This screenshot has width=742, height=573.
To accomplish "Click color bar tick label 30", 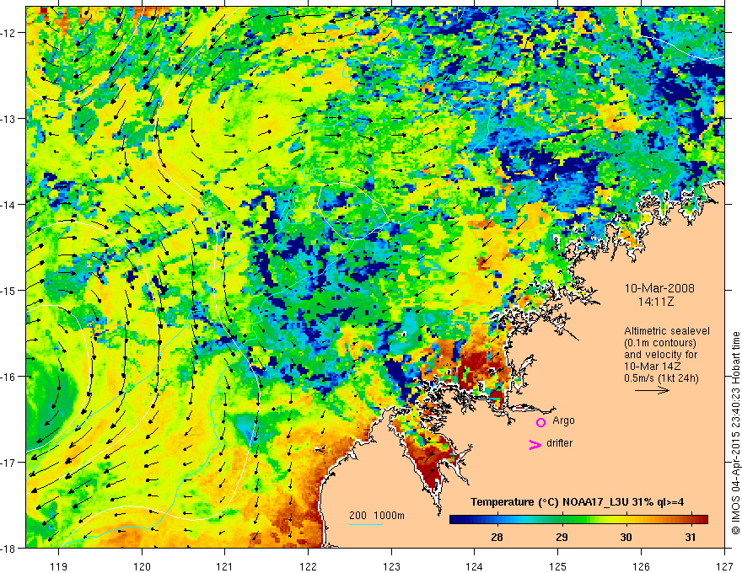I will click(626, 537).
